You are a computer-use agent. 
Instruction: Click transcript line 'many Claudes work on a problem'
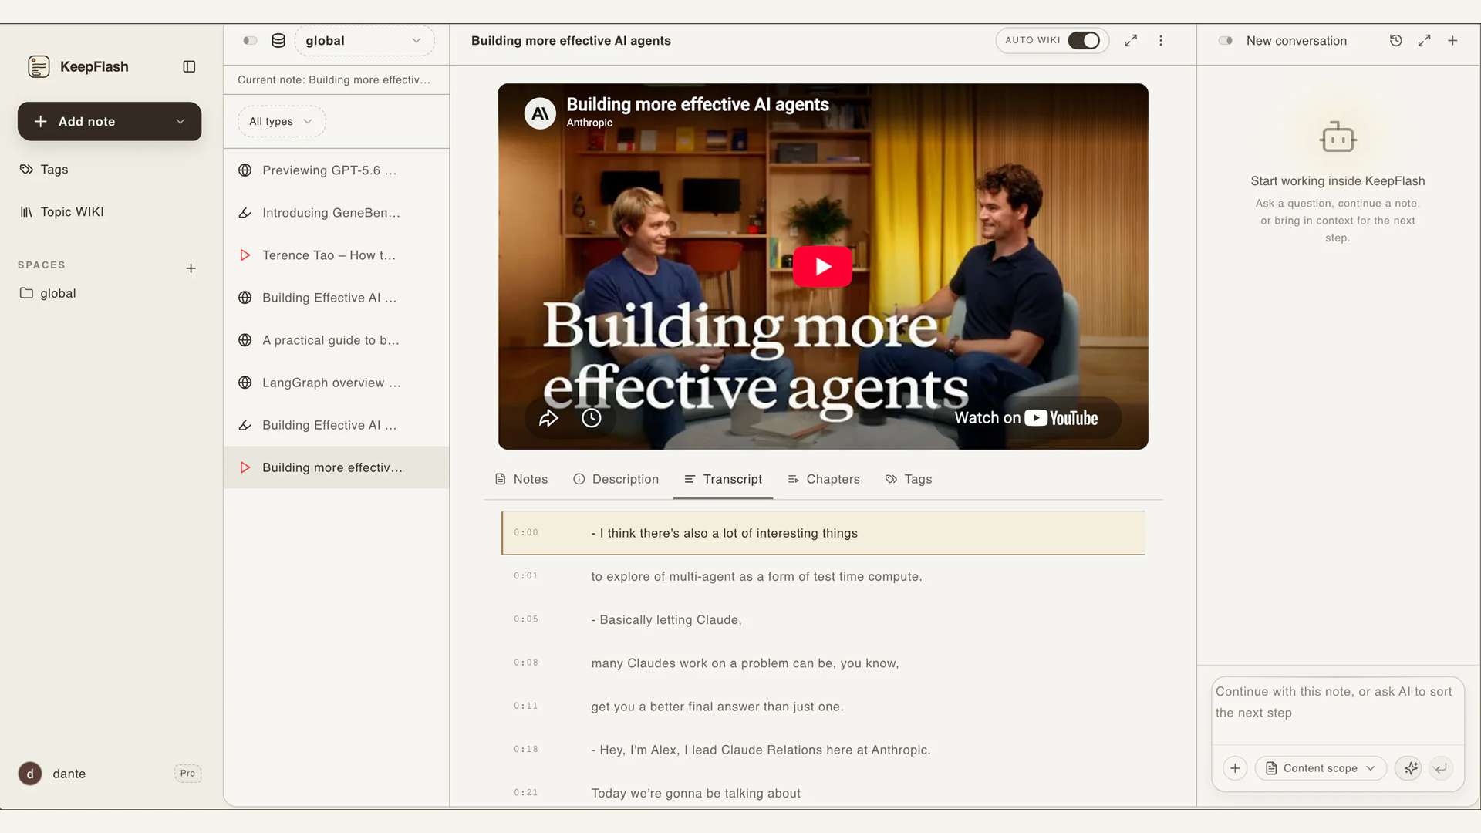click(x=745, y=663)
